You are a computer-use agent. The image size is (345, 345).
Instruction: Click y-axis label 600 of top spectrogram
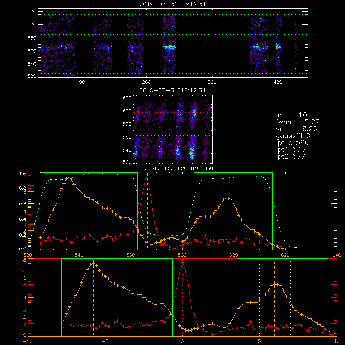pyautogui.click(x=32, y=24)
